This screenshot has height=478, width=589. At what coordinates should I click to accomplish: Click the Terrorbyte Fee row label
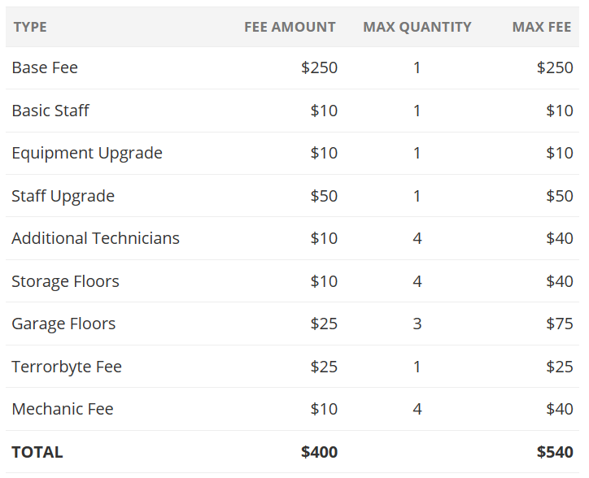[x=67, y=367]
